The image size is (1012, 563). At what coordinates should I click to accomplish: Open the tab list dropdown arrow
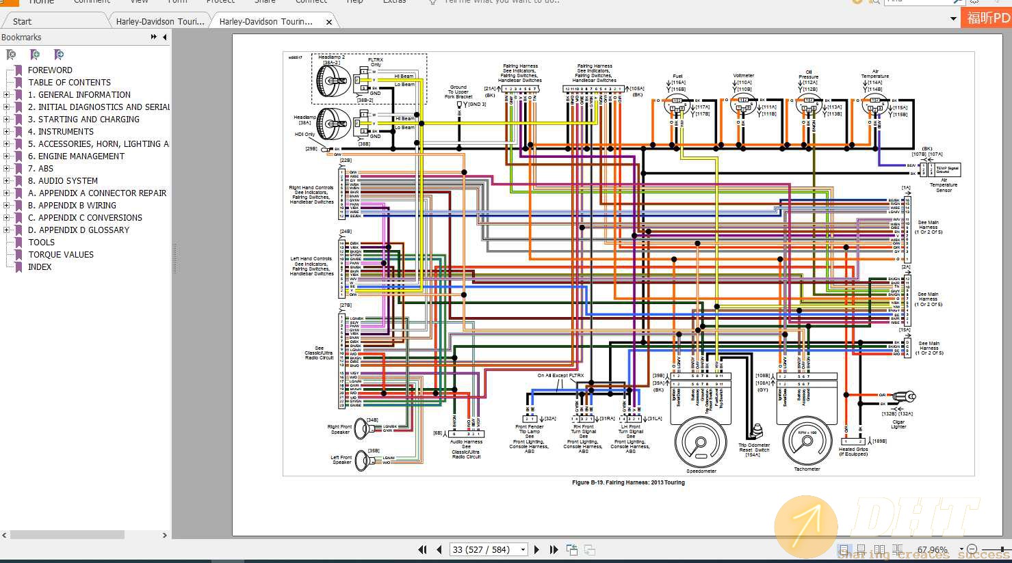coord(953,19)
